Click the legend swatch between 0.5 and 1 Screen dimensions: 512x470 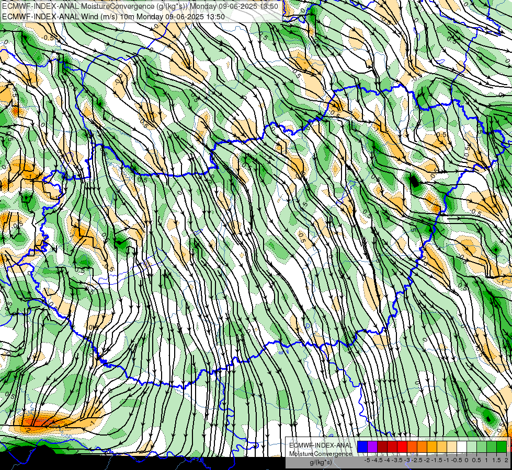(x=482, y=447)
